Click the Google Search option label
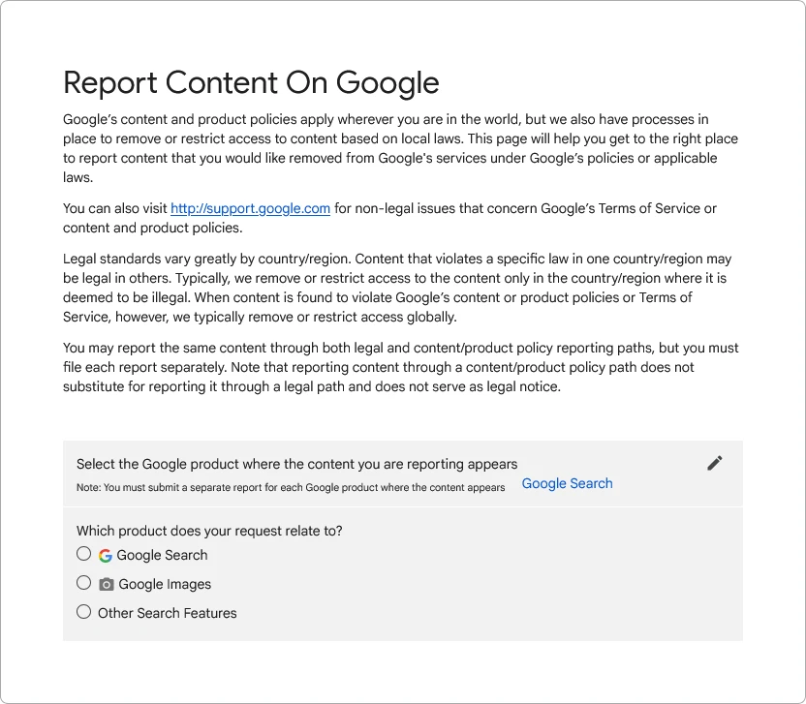The image size is (806, 704). click(162, 555)
